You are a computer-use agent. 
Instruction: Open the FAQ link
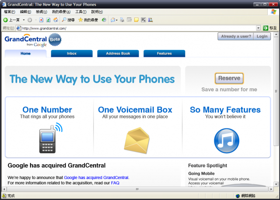[115, 183]
